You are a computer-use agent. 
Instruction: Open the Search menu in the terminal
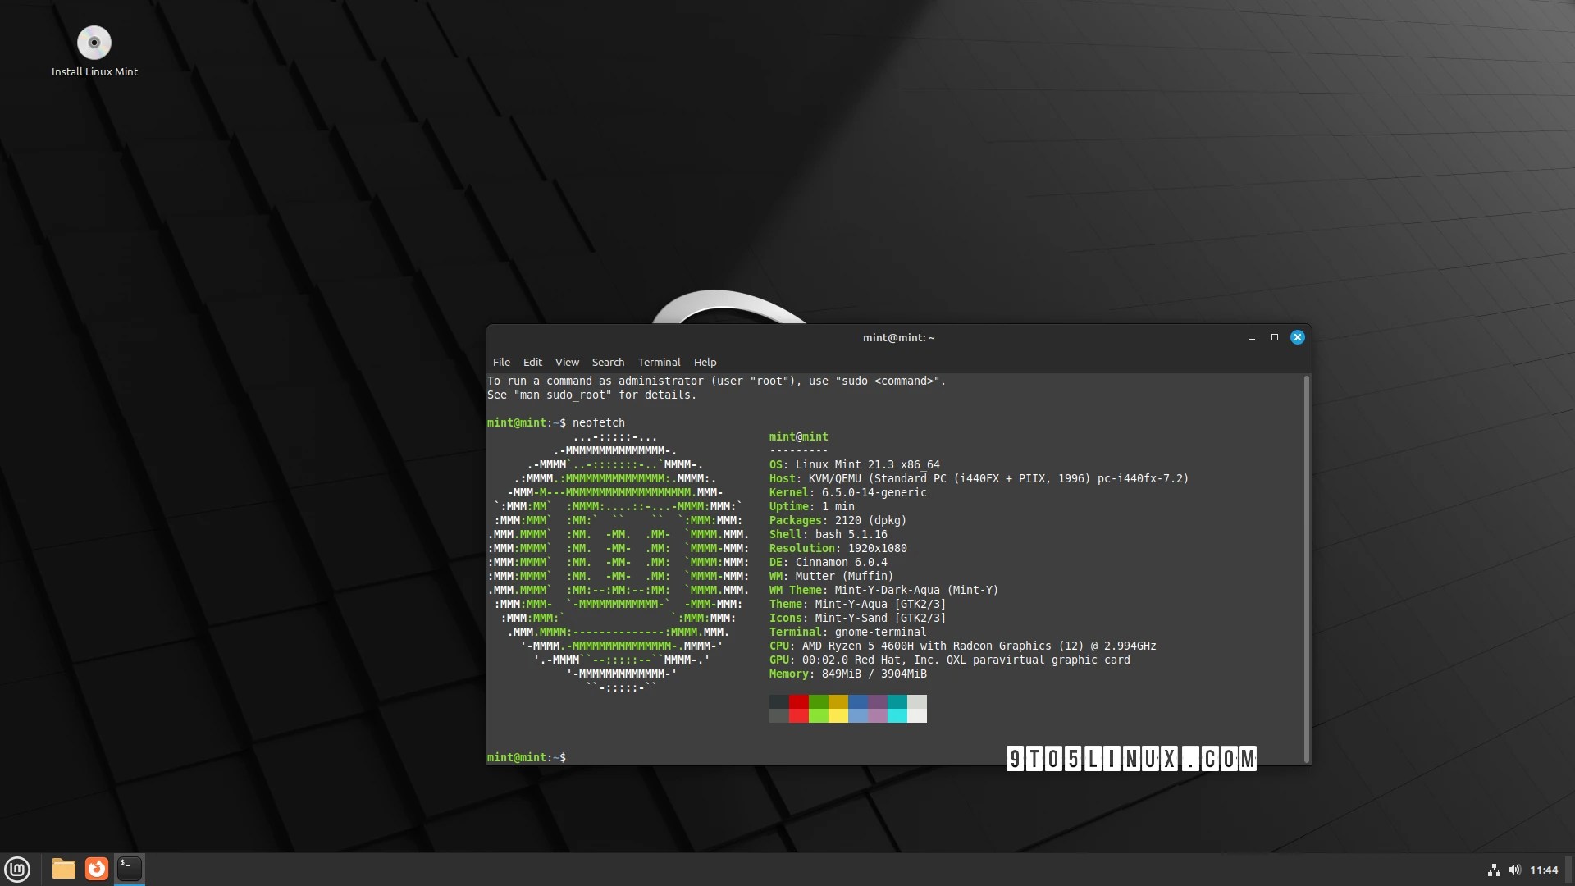[607, 362]
